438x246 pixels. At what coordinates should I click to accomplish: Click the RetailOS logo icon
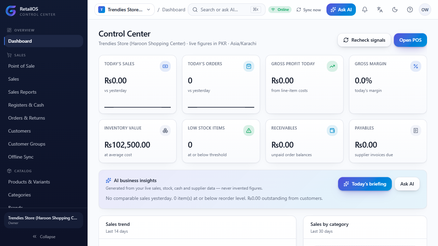tap(11, 11)
